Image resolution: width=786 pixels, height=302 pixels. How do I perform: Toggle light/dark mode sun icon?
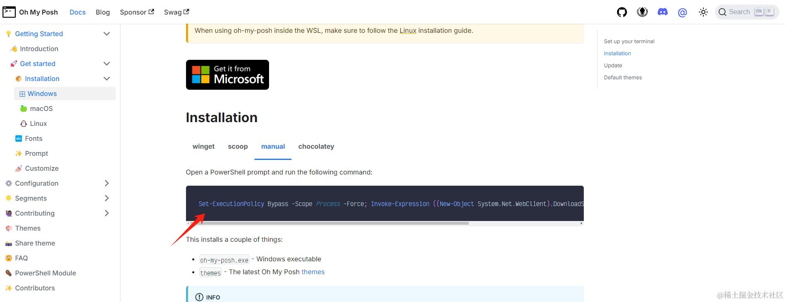tap(703, 12)
